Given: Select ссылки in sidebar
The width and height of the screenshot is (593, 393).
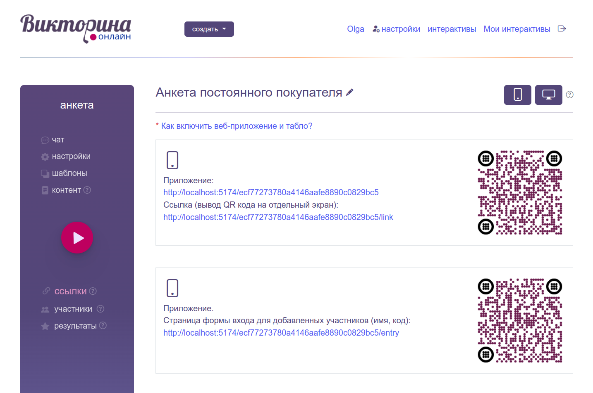Looking at the screenshot, I should coord(71,291).
